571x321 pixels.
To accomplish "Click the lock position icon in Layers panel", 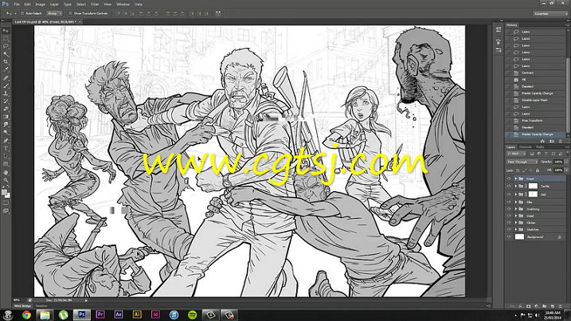I will tap(531, 170).
